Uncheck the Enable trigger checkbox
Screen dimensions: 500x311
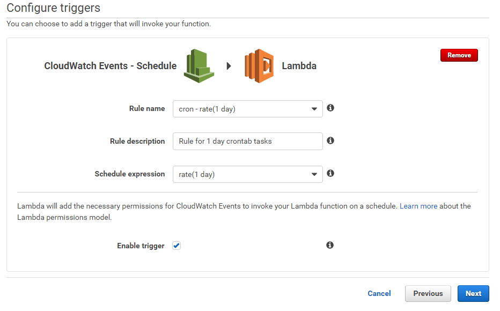click(177, 246)
